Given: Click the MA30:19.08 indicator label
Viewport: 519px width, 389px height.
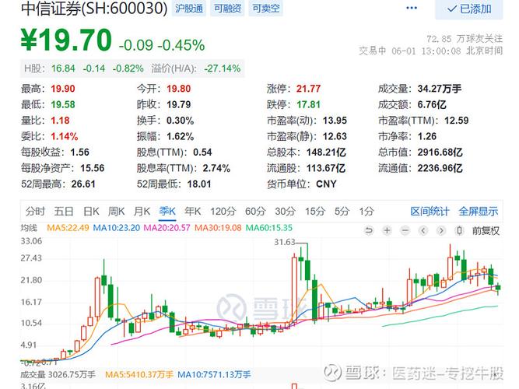Looking at the screenshot, I should click(x=218, y=228).
